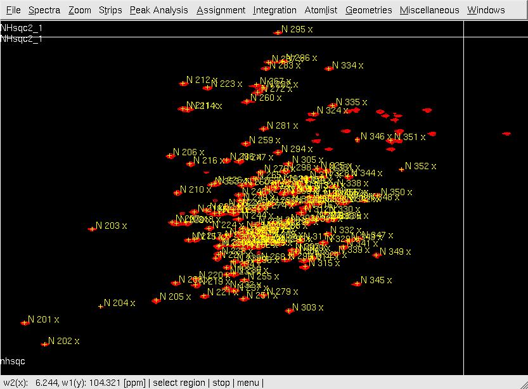
Task: Open the Miscellaneous menu
Action: click(x=429, y=10)
